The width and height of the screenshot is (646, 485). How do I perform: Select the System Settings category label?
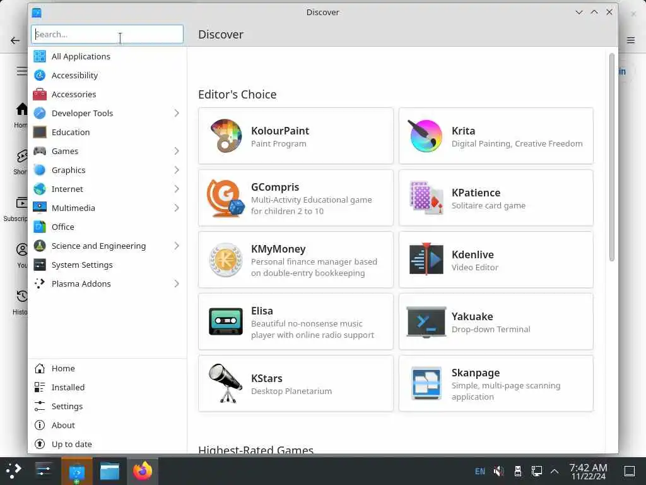coord(82,265)
